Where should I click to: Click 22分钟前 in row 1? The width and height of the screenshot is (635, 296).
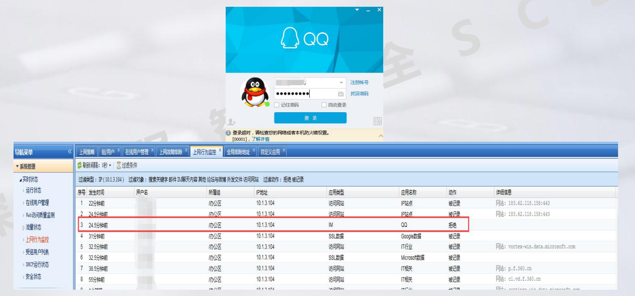pyautogui.click(x=97, y=203)
